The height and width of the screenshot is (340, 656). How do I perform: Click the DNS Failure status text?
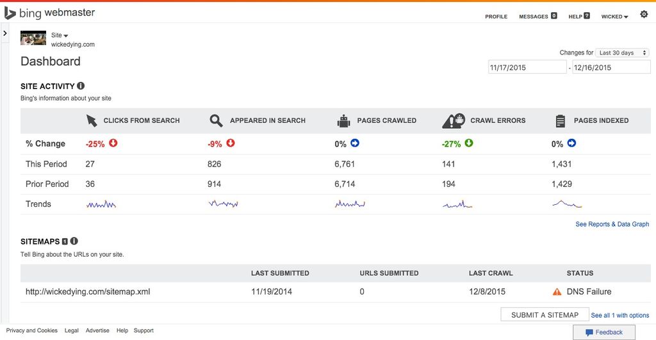589,292
